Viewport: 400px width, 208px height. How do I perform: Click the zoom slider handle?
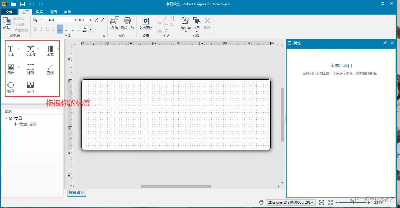pyautogui.click(x=354, y=203)
